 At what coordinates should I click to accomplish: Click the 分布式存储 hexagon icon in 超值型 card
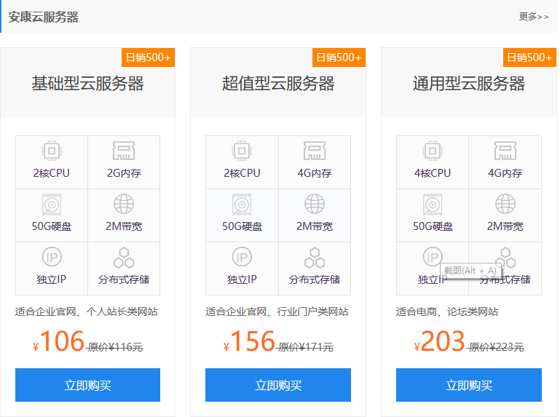point(315,258)
